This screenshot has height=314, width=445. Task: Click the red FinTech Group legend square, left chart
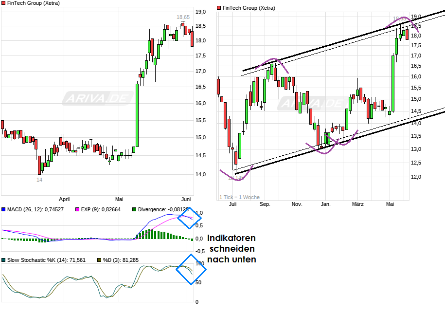3,3
